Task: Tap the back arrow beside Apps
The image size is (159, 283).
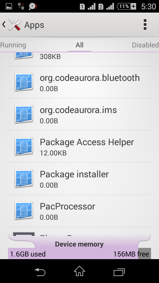Action: (x=4, y=25)
